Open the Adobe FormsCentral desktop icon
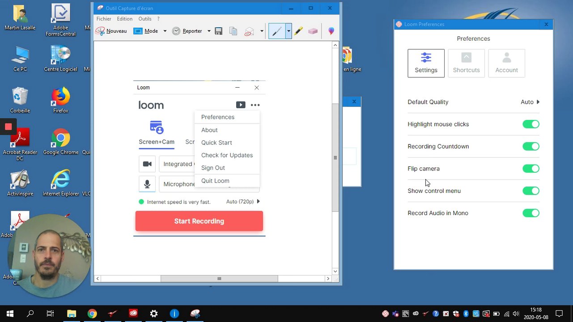 60,20
